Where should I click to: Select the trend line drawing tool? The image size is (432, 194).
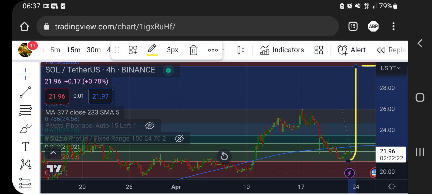[x=25, y=92]
